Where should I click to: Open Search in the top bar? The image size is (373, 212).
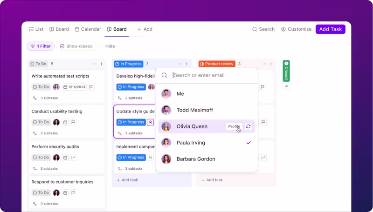[x=263, y=29]
